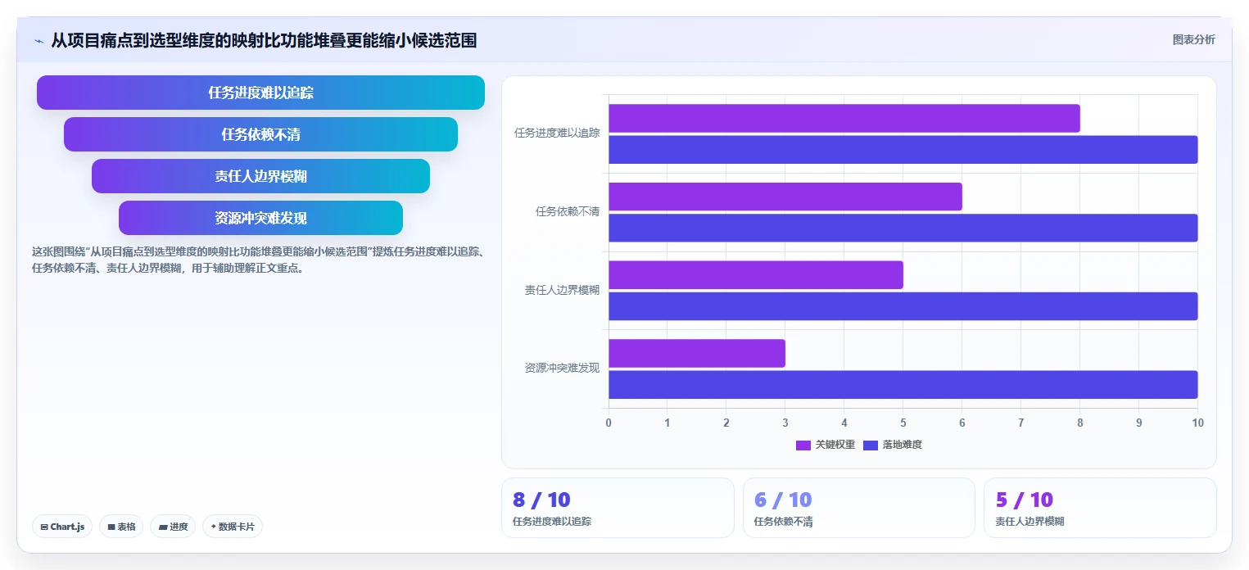The width and height of the screenshot is (1249, 570).
Task: Click the 关键权重 bar for 任务进度难以追踪
Action: [844, 118]
